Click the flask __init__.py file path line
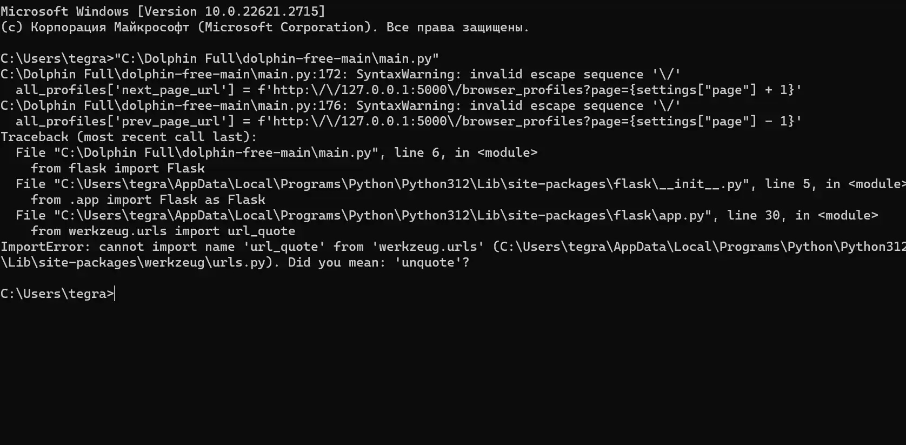Screen dimensions: 906x445 pos(461,184)
